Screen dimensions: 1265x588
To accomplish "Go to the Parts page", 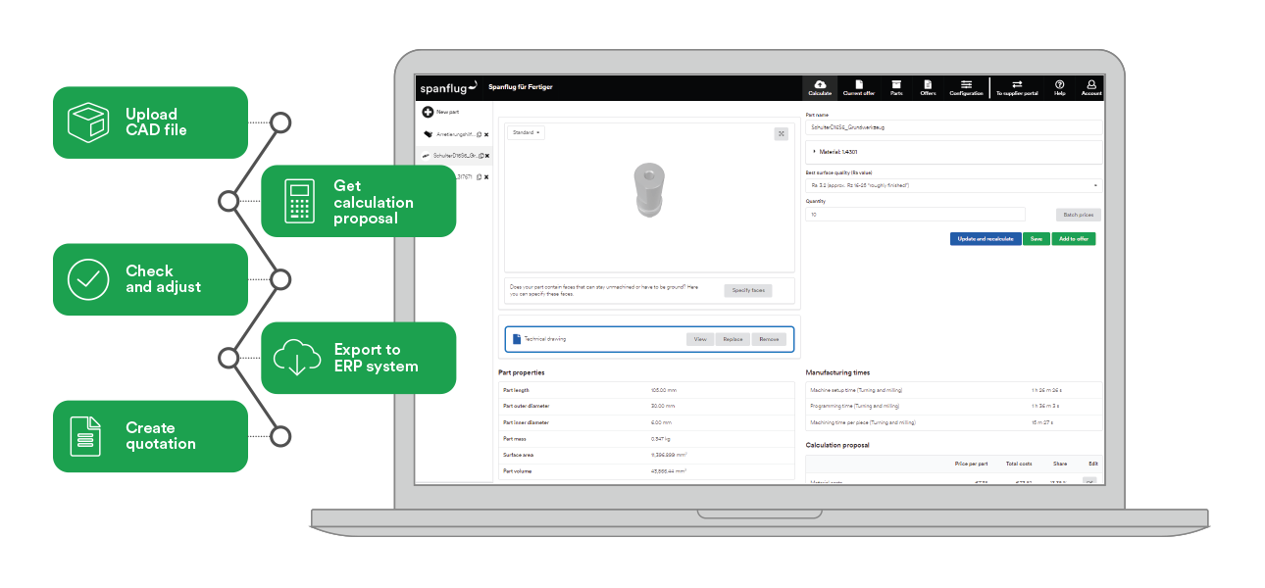I will (896, 88).
